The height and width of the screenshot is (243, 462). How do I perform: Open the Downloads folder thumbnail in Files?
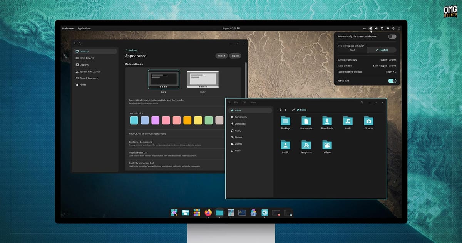327,120
